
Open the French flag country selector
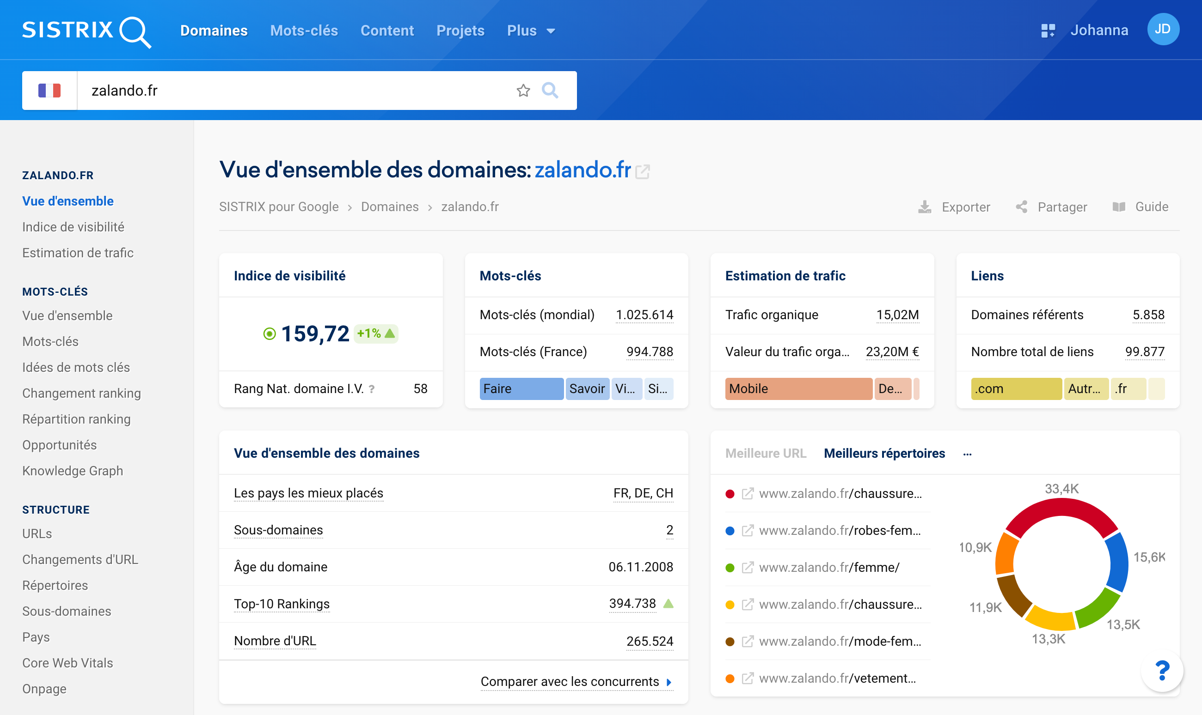point(49,91)
